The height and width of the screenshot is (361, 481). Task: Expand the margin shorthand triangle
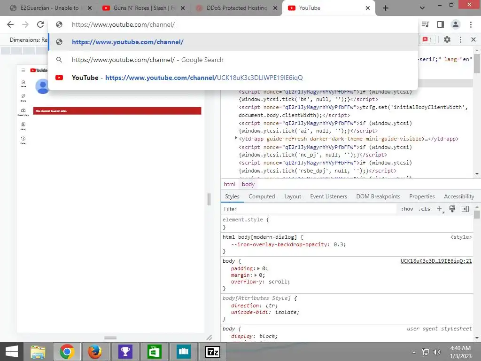pos(256,275)
